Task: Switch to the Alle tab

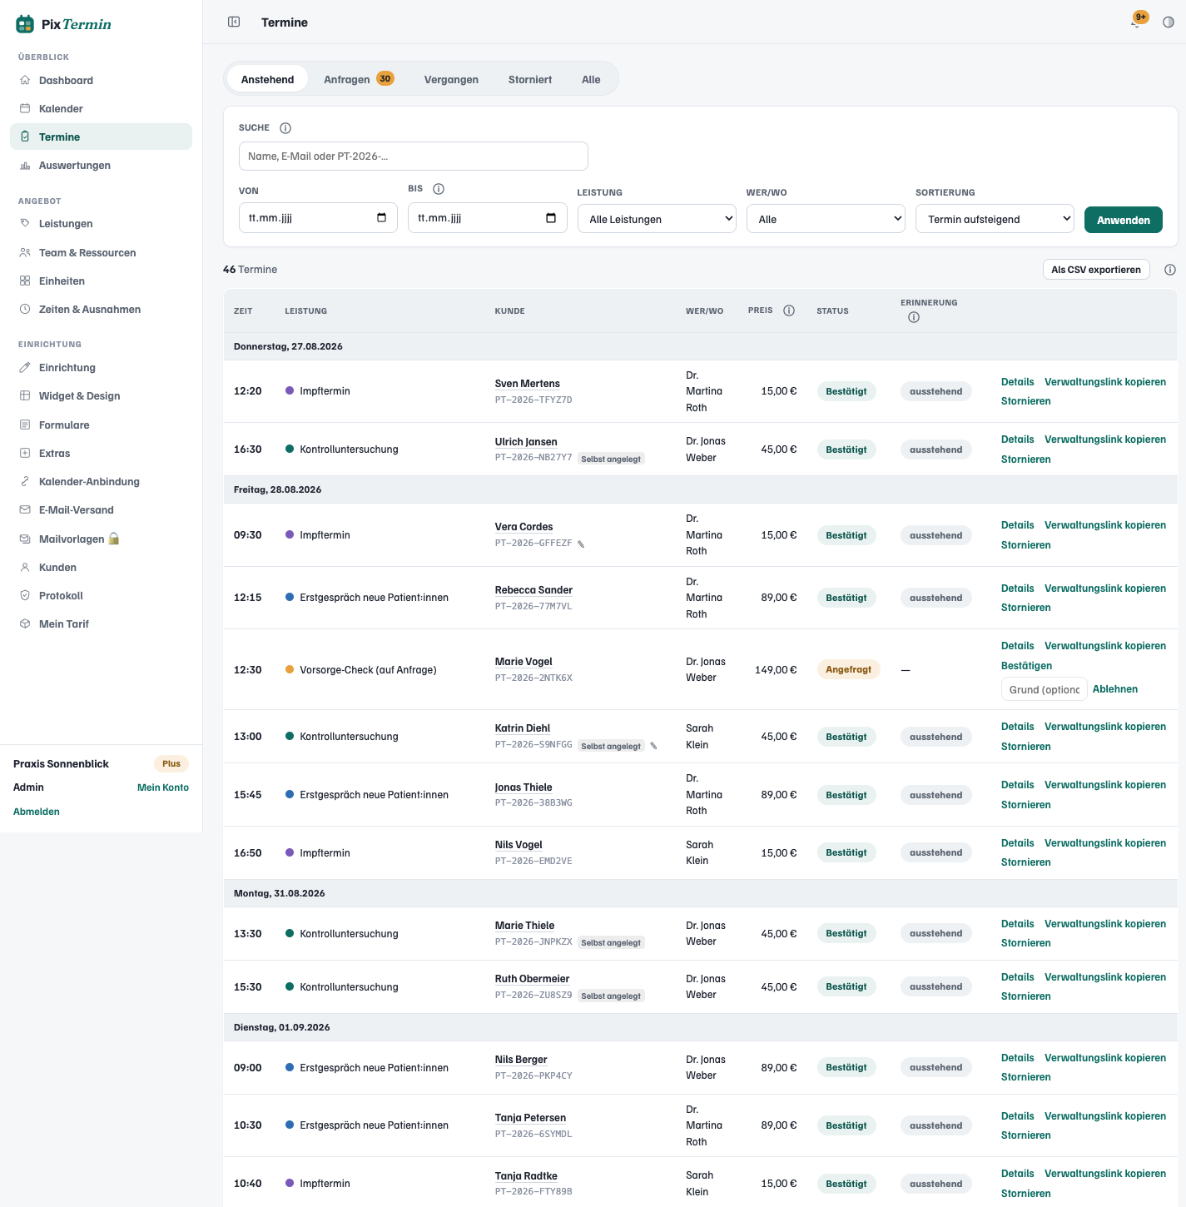Action: pyautogui.click(x=591, y=79)
